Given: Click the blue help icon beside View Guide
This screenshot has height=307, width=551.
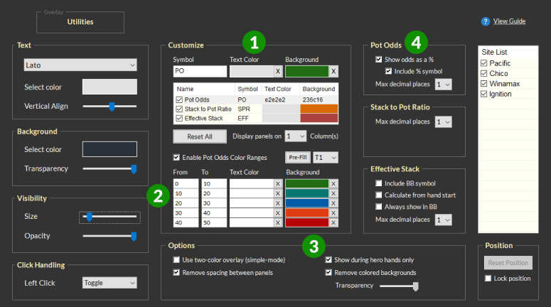Looking at the screenshot, I should pyautogui.click(x=486, y=21).
